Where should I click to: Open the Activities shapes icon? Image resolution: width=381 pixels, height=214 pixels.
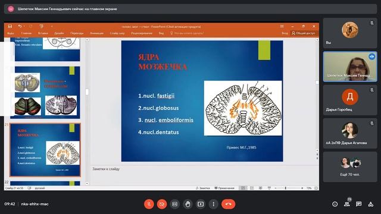(x=370, y=204)
